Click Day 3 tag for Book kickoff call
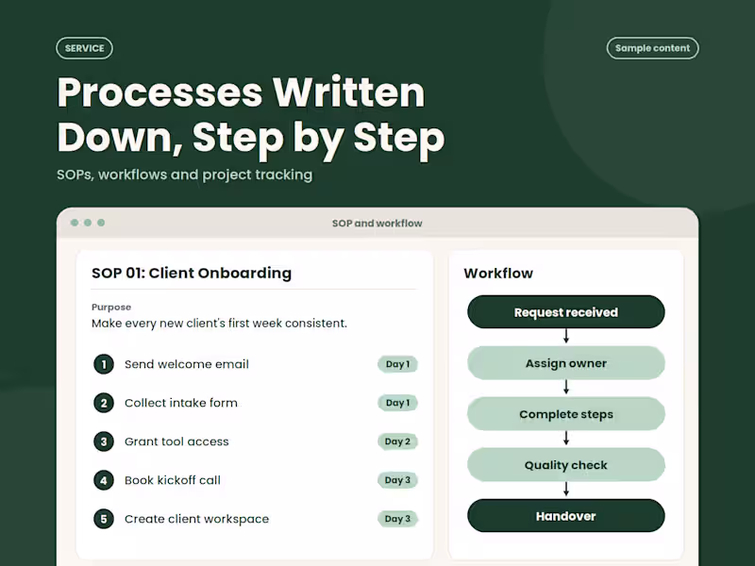755x566 pixels. [x=397, y=480]
